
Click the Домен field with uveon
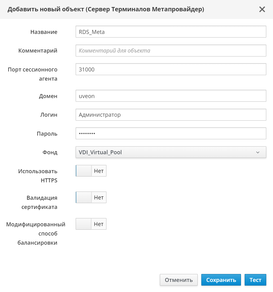[x=171, y=96]
